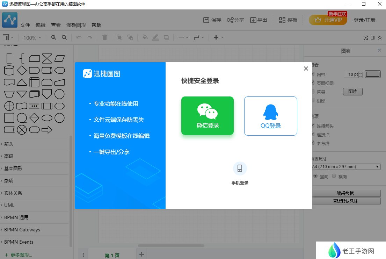Click the fill color bucket icon
Screen dimensions: 386x259
tap(145, 37)
